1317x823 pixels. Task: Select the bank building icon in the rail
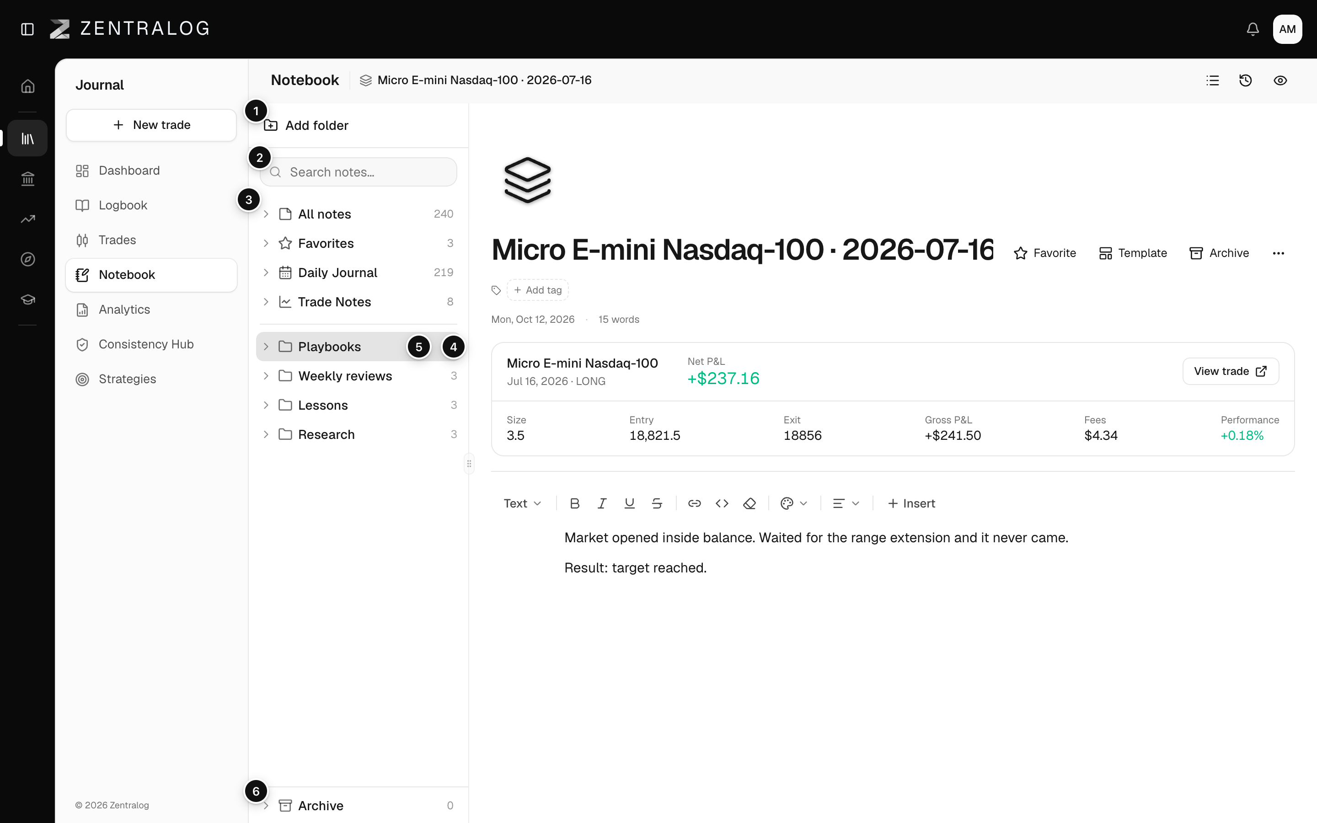coord(28,178)
